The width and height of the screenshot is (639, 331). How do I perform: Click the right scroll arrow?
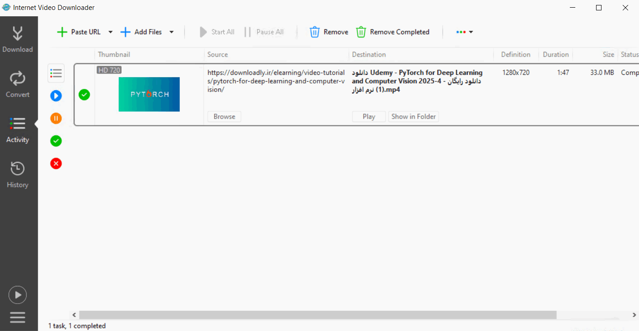pyautogui.click(x=634, y=315)
